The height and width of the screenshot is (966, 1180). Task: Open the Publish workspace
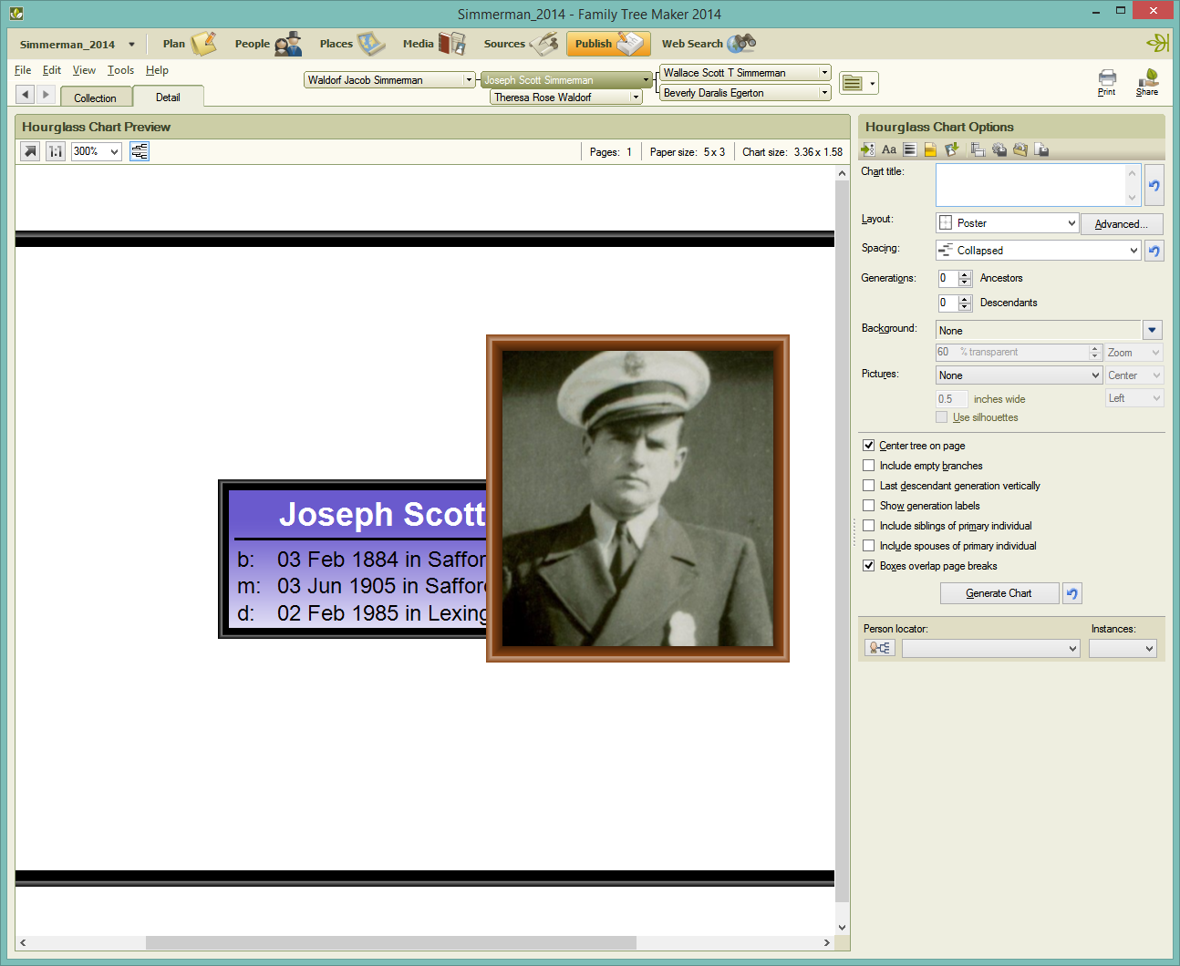pyautogui.click(x=608, y=44)
